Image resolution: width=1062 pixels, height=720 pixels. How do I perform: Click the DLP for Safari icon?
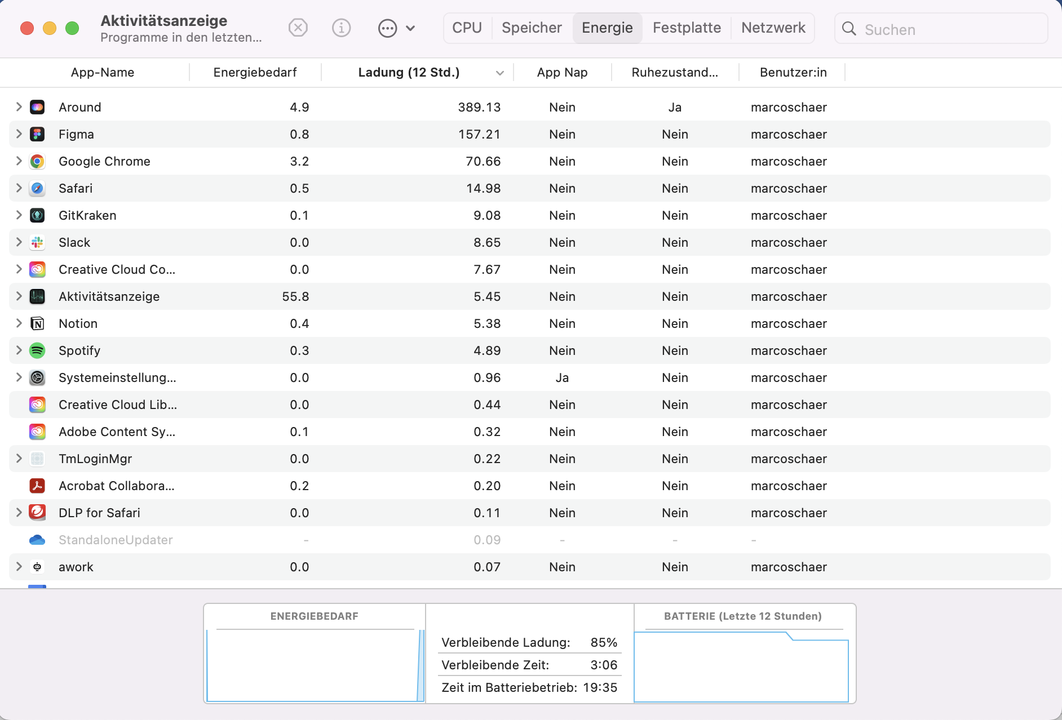(37, 513)
